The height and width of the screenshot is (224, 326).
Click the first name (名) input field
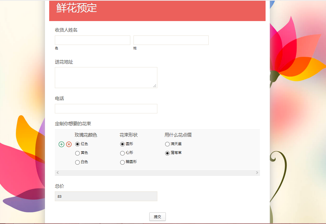click(x=92, y=40)
